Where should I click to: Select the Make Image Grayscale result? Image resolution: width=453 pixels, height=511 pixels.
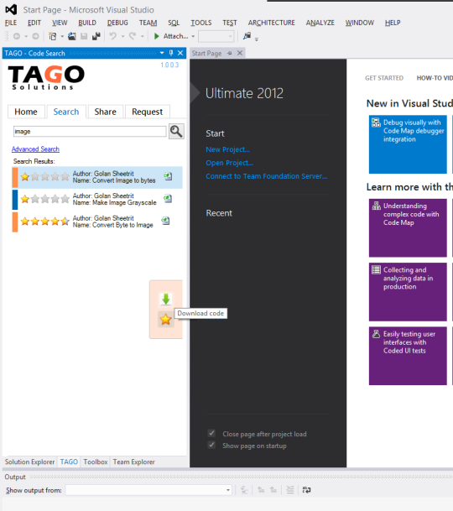97,200
